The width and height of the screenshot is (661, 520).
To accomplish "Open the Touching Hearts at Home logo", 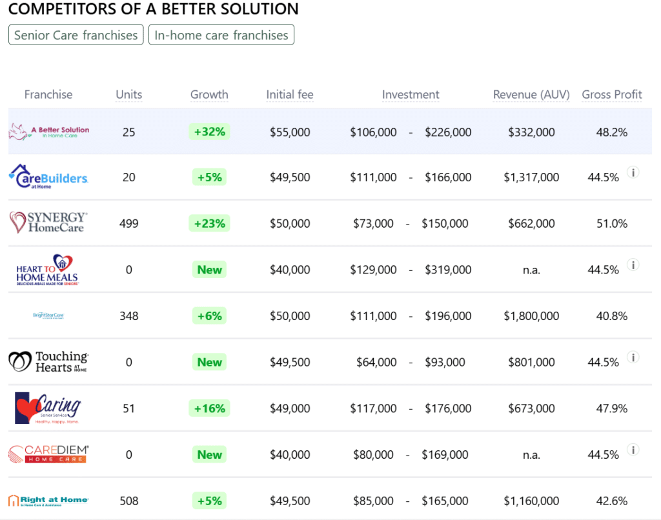I will click(48, 362).
